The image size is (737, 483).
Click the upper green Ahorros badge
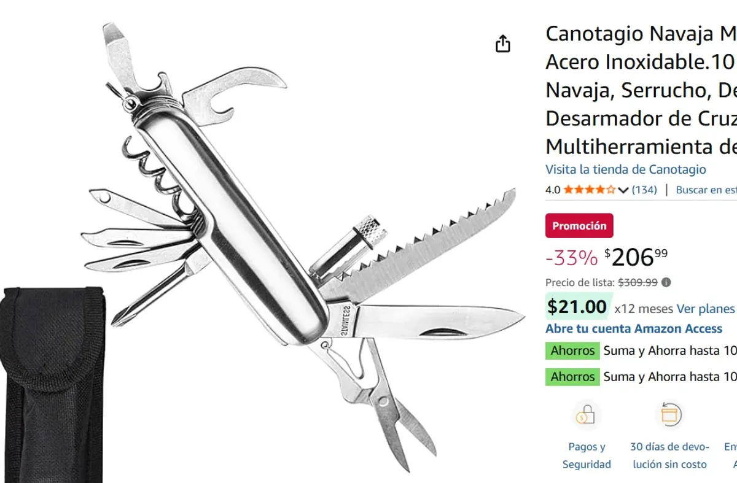coord(572,351)
